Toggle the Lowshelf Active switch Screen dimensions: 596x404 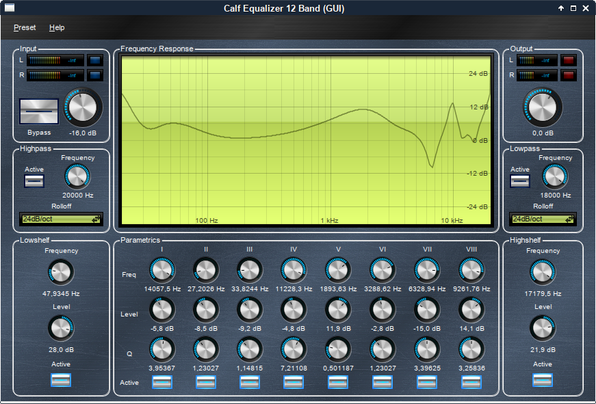coord(61,380)
